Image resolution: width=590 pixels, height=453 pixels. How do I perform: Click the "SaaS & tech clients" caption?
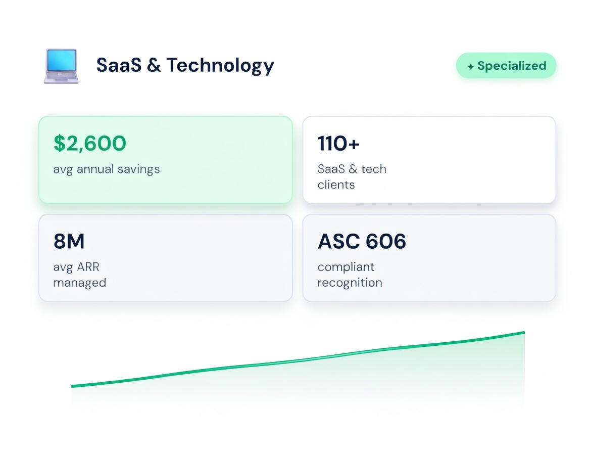tap(352, 176)
